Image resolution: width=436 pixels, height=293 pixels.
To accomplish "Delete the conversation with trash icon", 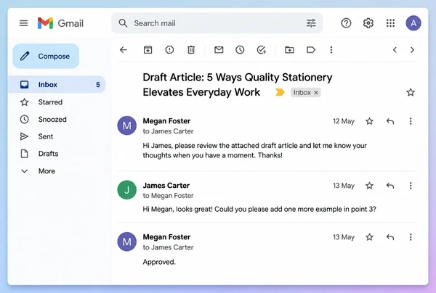I will click(x=191, y=50).
